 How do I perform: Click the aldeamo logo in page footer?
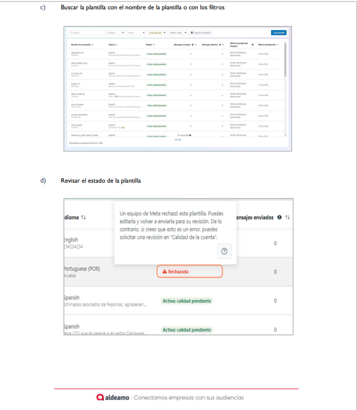(113, 397)
